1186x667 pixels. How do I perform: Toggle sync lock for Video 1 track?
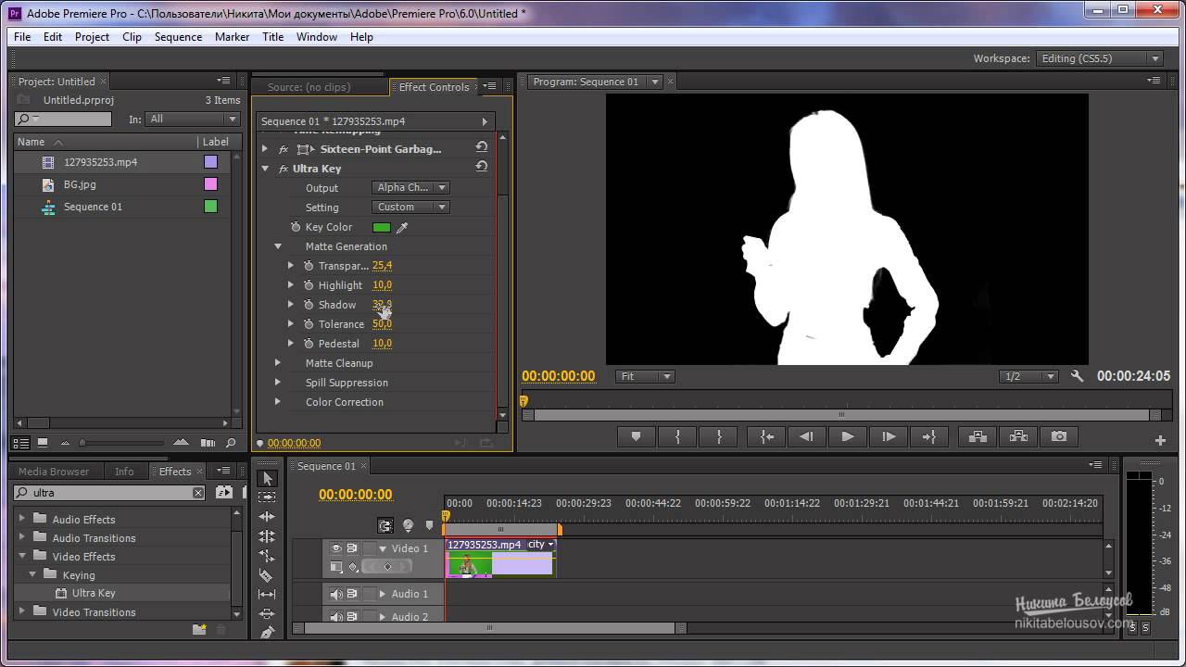(352, 548)
